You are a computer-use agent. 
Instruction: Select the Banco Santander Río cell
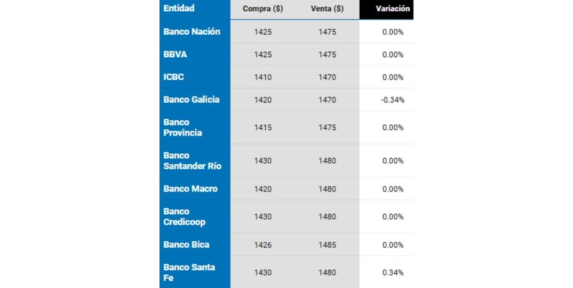click(192, 161)
